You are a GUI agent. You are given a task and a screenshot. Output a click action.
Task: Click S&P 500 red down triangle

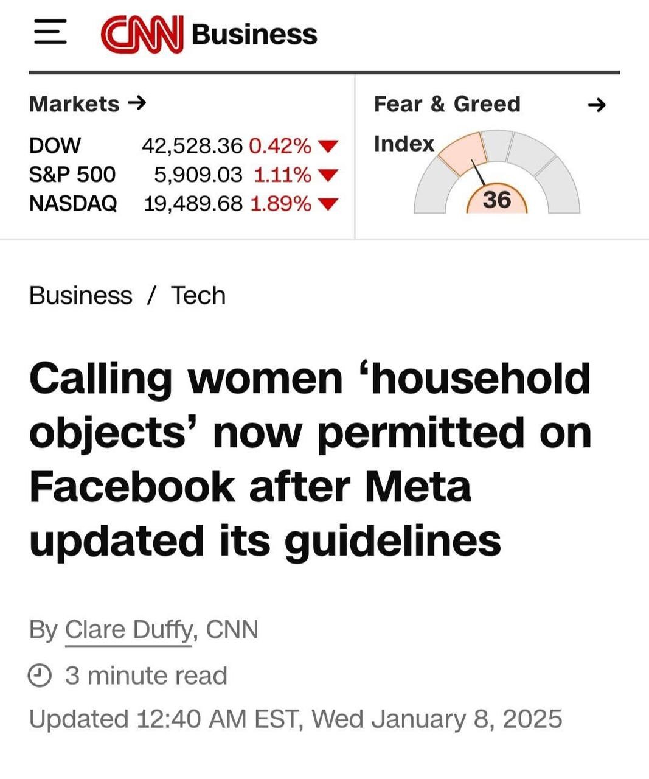(x=328, y=176)
